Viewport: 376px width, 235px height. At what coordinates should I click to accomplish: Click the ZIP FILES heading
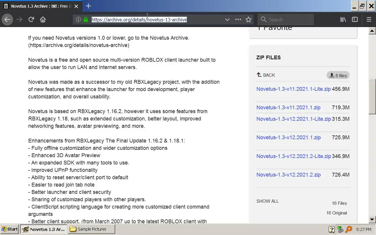point(268,58)
